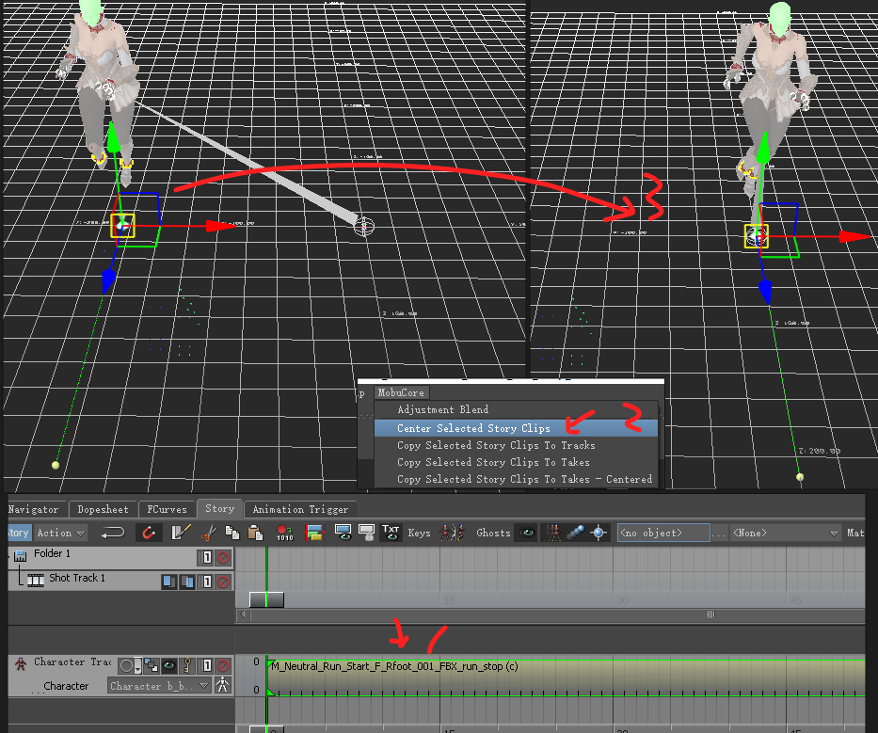Screen dimensions: 878x733
Task: Click the loop arrow icon beside Action
Action: pos(113,534)
